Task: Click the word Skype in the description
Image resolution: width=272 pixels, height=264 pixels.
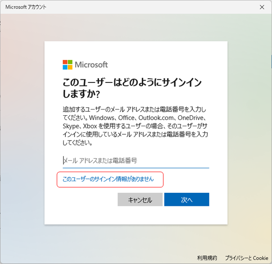Action: [71, 126]
